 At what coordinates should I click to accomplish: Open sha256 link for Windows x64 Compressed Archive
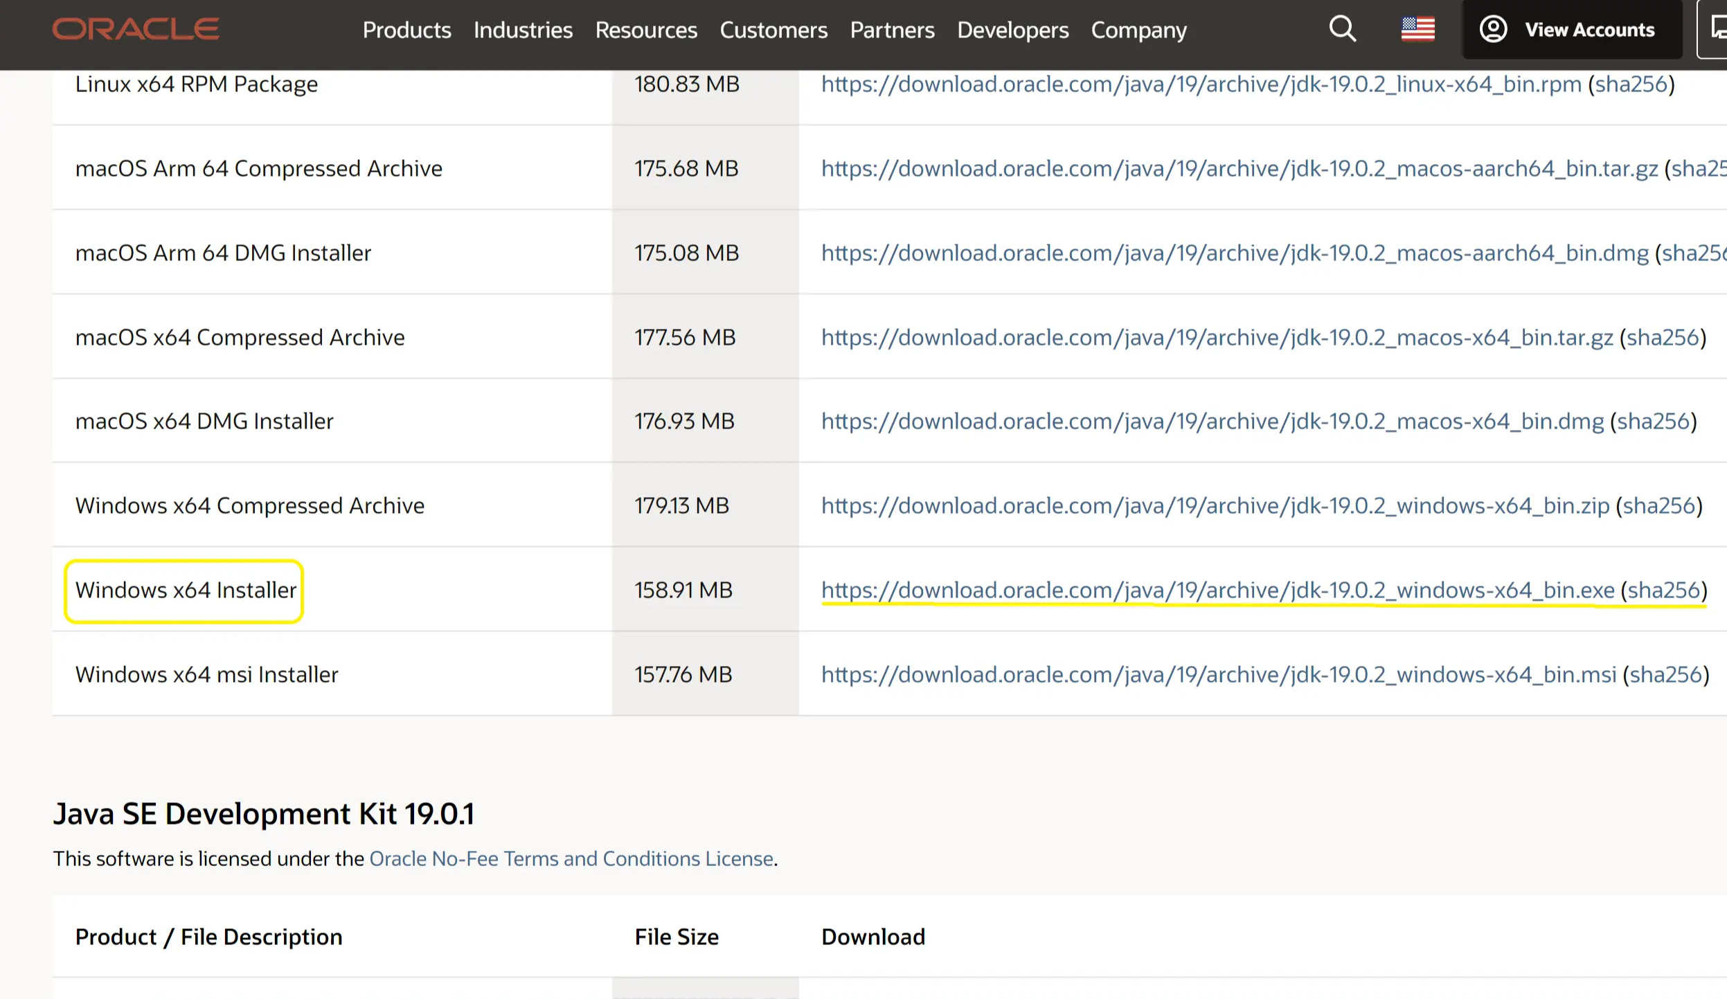1658,505
